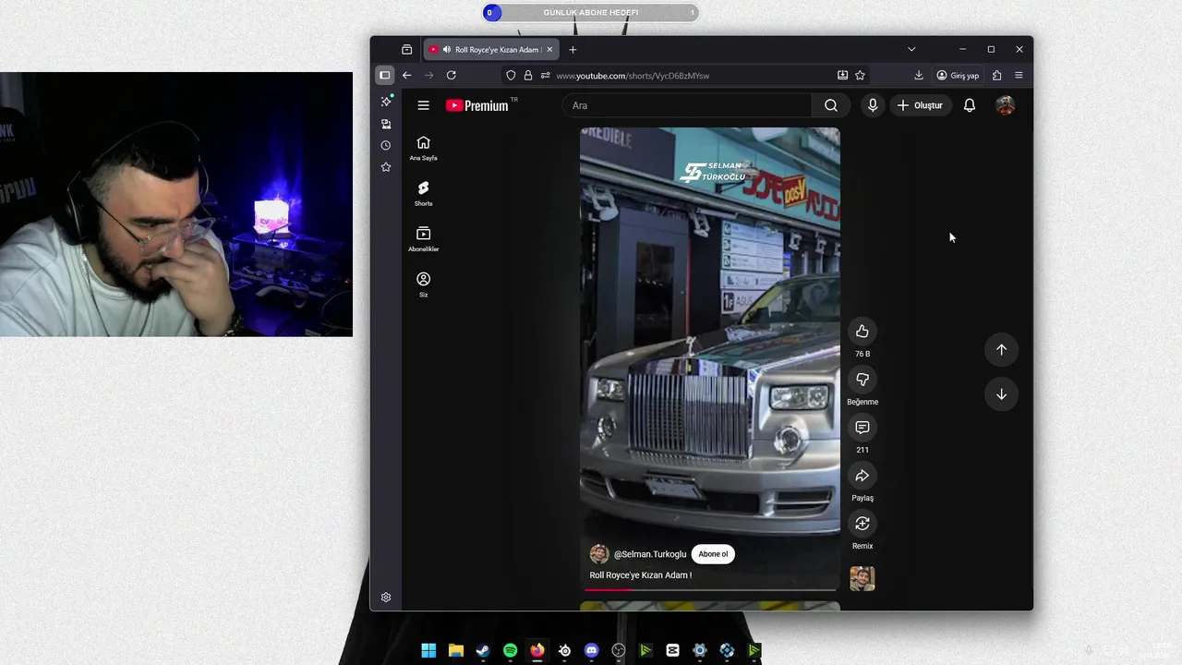The height and width of the screenshot is (665, 1182).
Task: Click the title 'Roll Royce'ye Kızan Adam !'
Action: (641, 575)
